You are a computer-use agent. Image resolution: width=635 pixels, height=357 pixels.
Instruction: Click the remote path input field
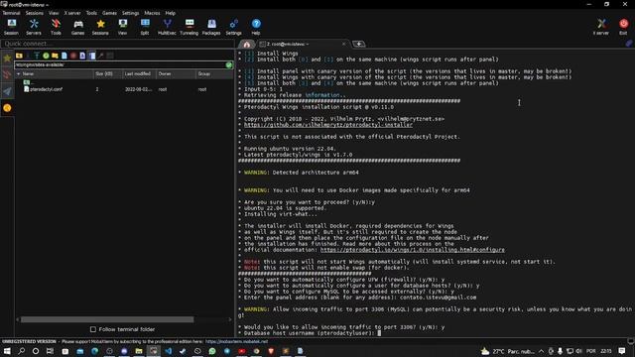[120, 64]
